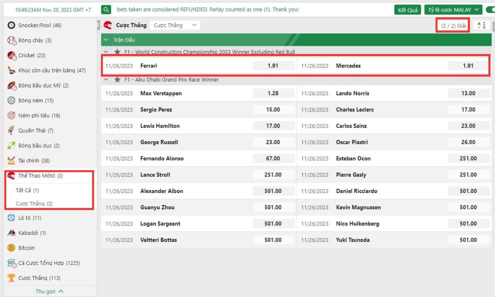Click the Kết Quả results button
The image size is (495, 297).
point(408,10)
